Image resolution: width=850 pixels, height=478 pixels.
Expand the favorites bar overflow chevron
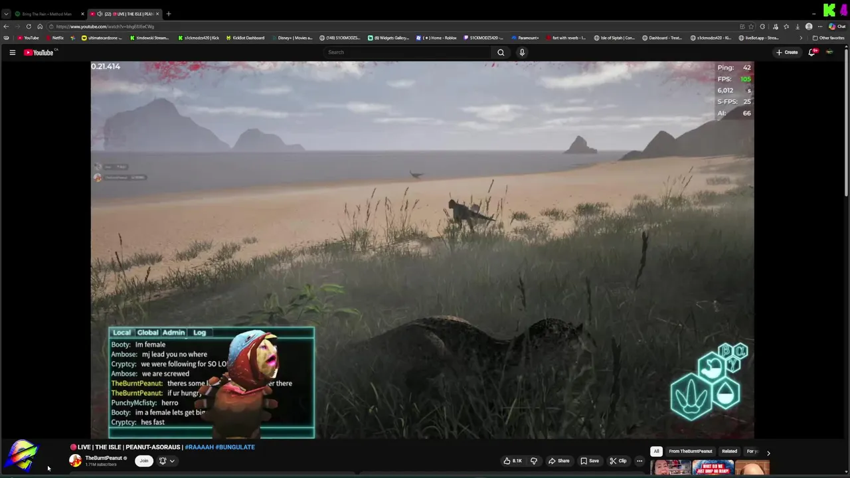pyautogui.click(x=801, y=38)
